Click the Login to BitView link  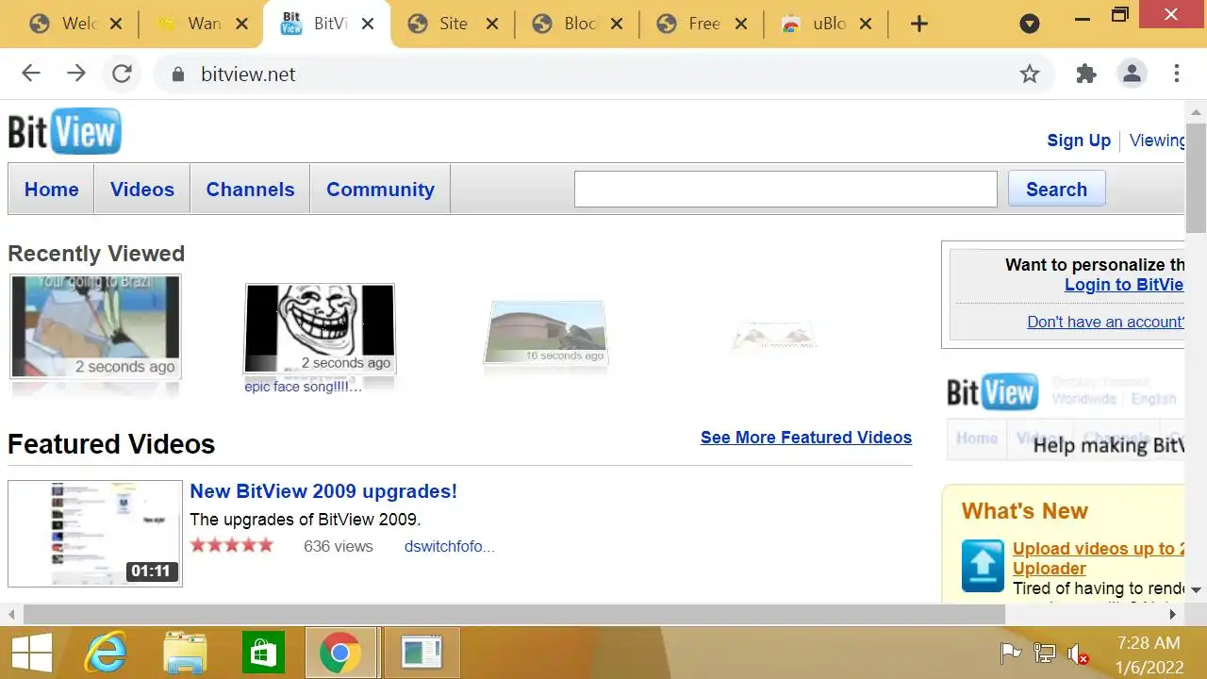click(x=1124, y=285)
